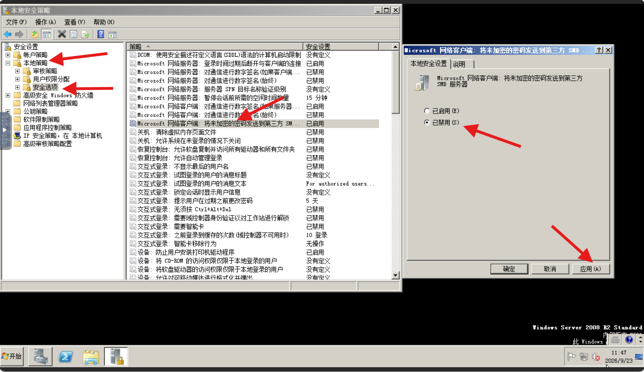Toggle the show/hide action pane toolbar icon

[113, 34]
